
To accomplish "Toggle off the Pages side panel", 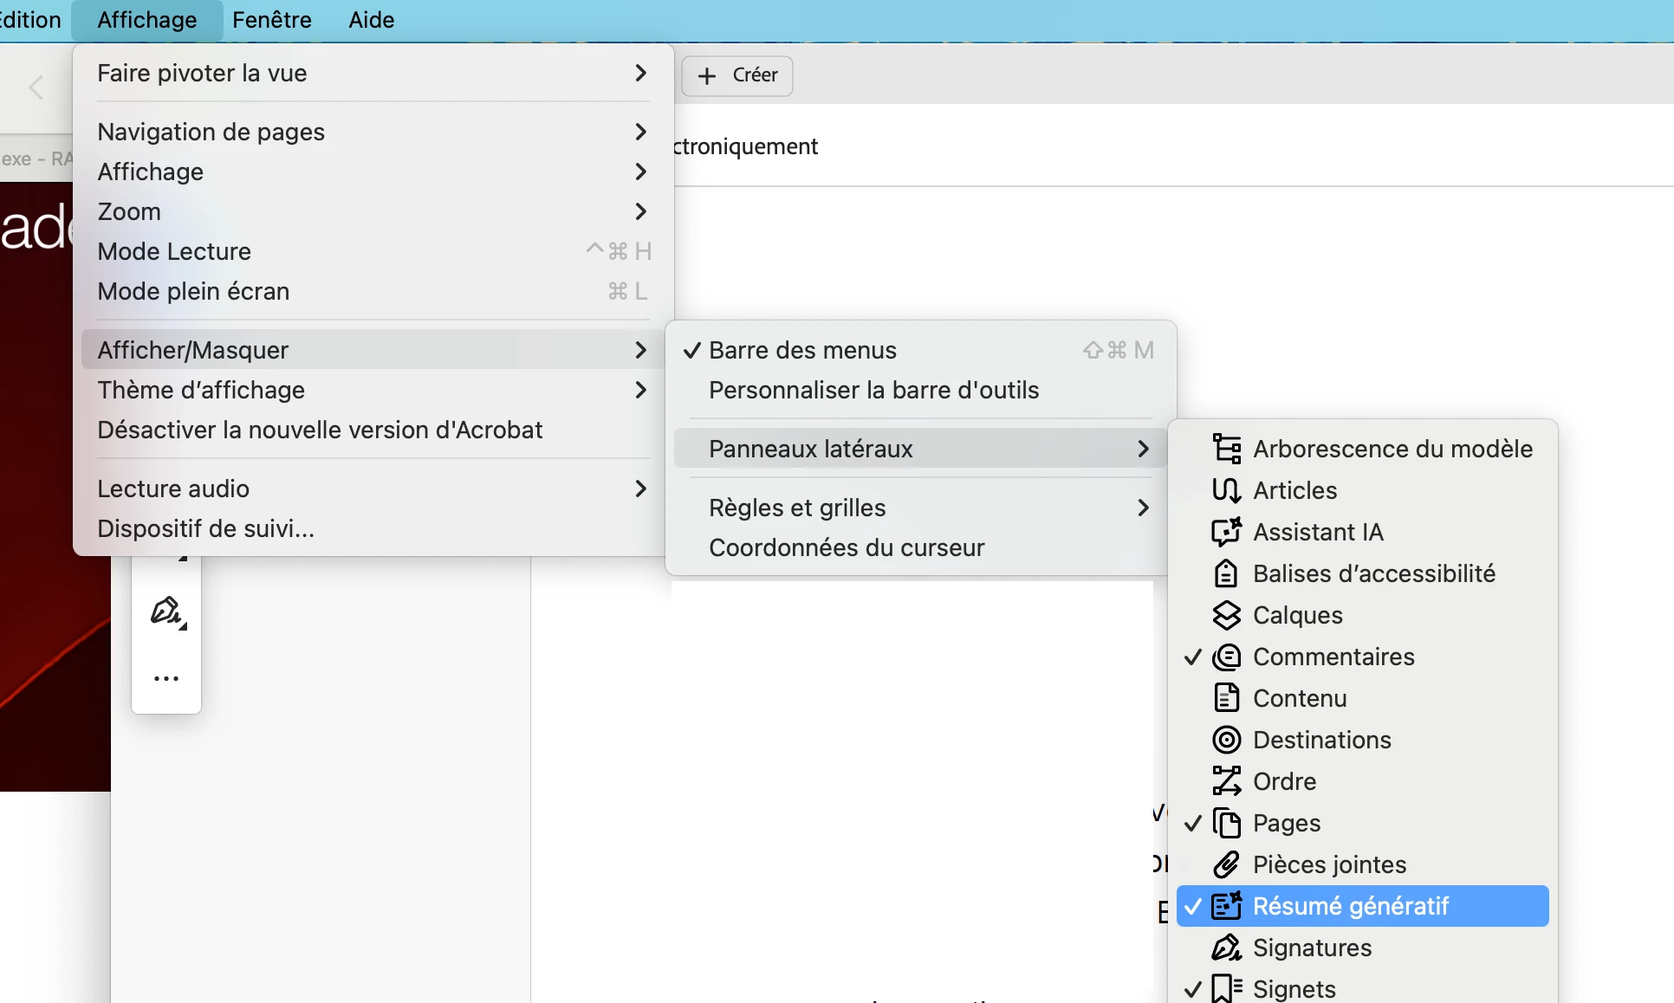I will pos(1286,823).
